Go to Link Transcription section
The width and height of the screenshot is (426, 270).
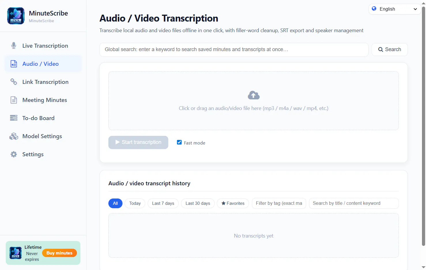pyautogui.click(x=43, y=82)
